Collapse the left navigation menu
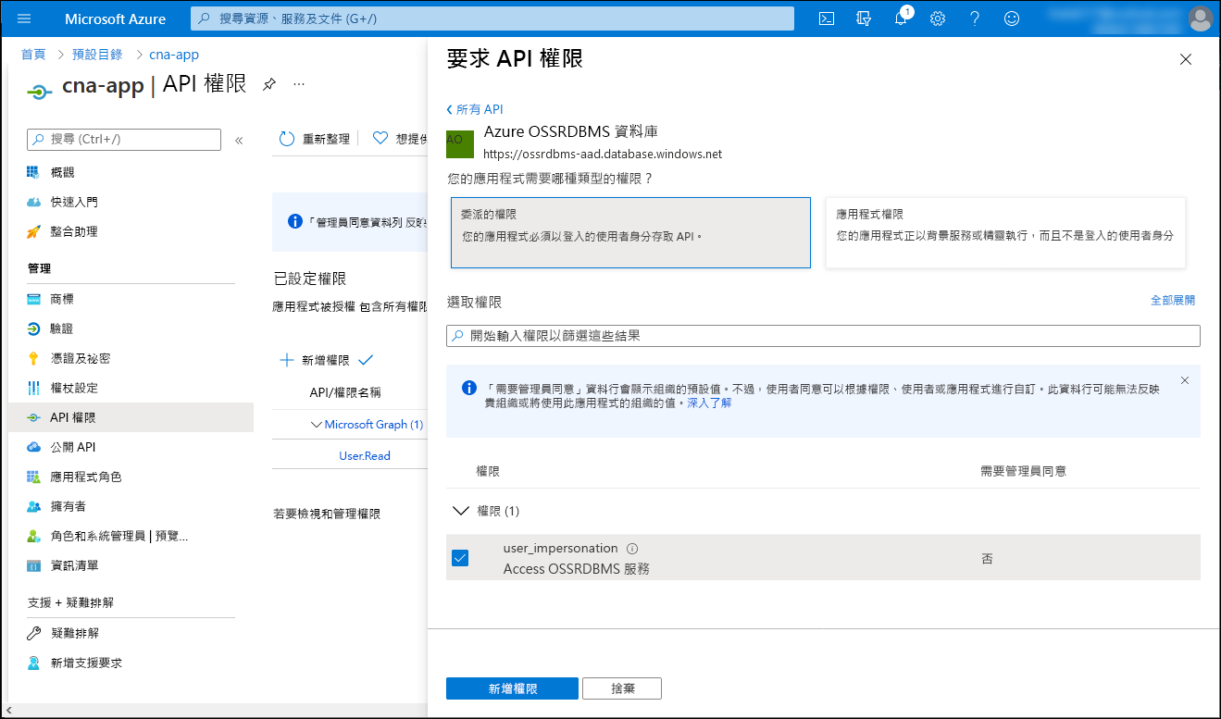This screenshot has height=719, width=1221. [x=239, y=140]
